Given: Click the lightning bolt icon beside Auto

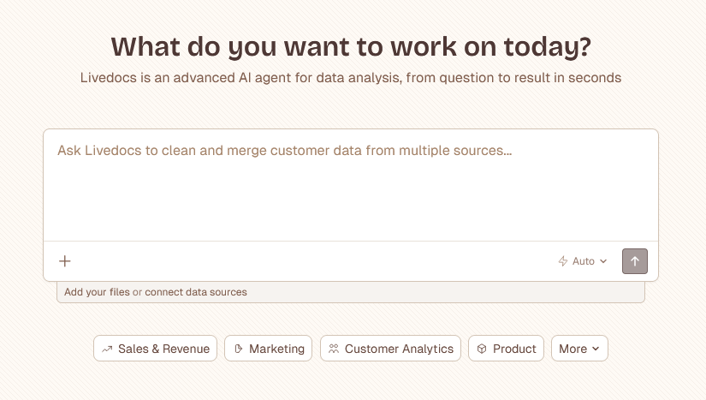Looking at the screenshot, I should click(x=563, y=261).
